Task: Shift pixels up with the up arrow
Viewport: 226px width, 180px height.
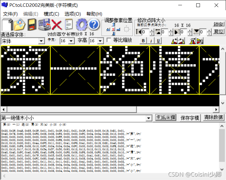Action: tap(113, 24)
